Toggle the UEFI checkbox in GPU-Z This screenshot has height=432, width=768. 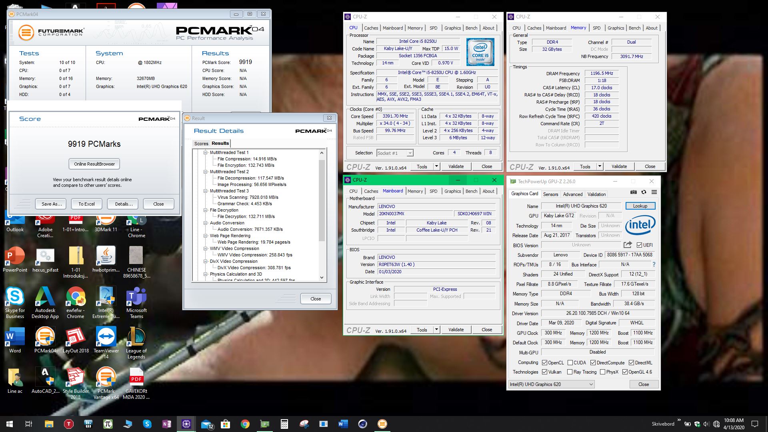click(x=639, y=245)
